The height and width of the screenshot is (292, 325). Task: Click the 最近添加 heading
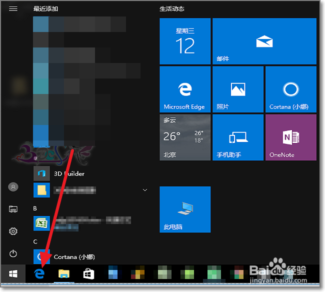point(45,8)
